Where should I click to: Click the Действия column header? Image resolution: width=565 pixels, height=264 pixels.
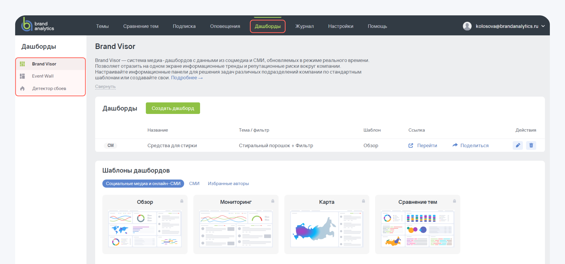pos(526,130)
